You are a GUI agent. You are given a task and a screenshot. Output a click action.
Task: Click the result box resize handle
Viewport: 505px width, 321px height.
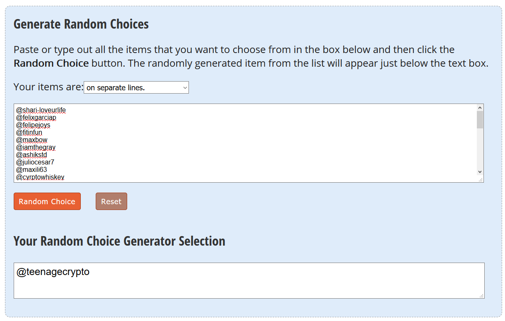tap(481, 295)
